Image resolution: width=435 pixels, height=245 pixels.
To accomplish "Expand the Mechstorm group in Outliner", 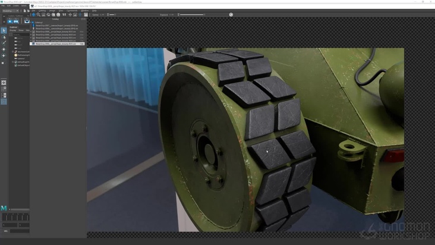I will click(12, 52).
